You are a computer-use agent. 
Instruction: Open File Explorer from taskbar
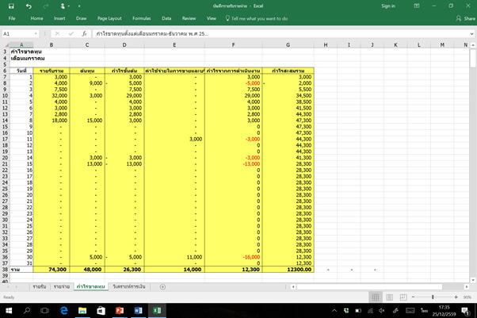pyautogui.click(x=82, y=310)
